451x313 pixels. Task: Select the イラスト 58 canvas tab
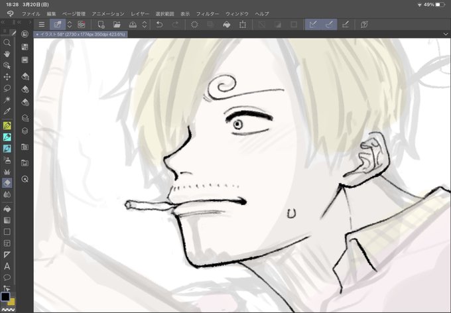coord(81,34)
